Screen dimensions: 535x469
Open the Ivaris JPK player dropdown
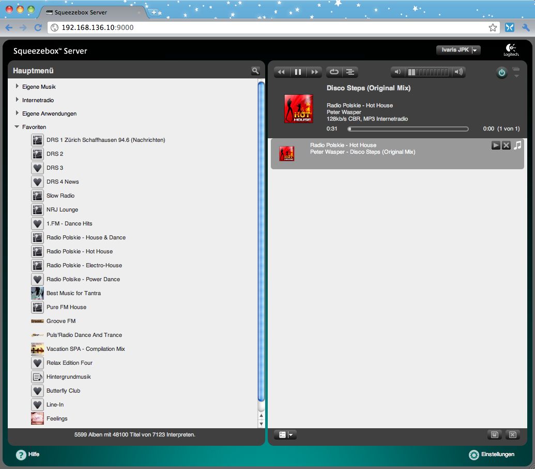click(458, 50)
